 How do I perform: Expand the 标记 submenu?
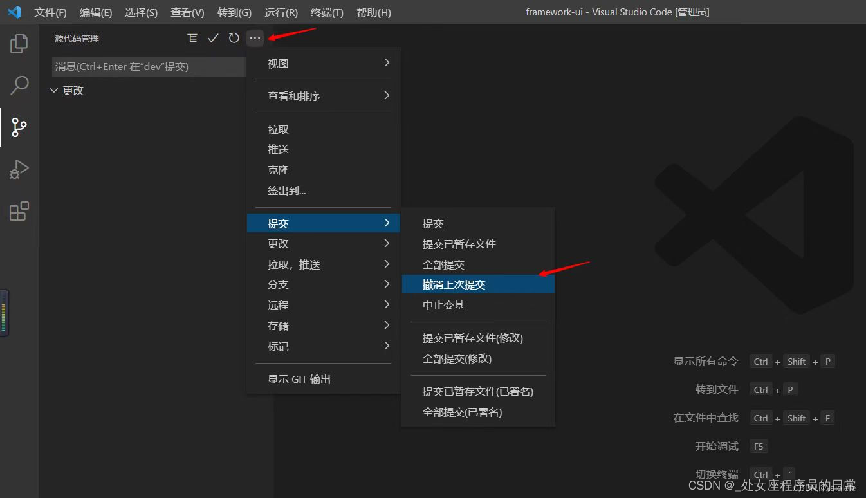pos(324,346)
